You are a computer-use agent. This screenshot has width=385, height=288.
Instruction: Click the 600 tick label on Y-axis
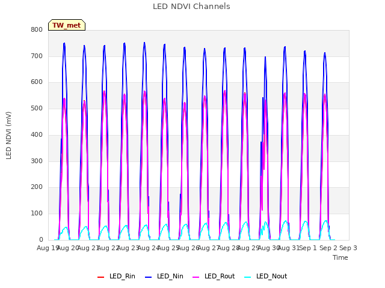[37, 82]
